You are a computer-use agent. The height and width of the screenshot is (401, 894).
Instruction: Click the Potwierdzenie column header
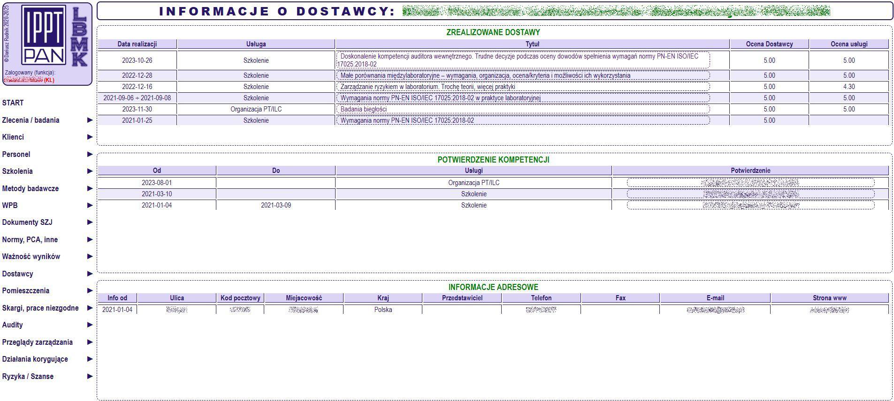tap(750, 171)
